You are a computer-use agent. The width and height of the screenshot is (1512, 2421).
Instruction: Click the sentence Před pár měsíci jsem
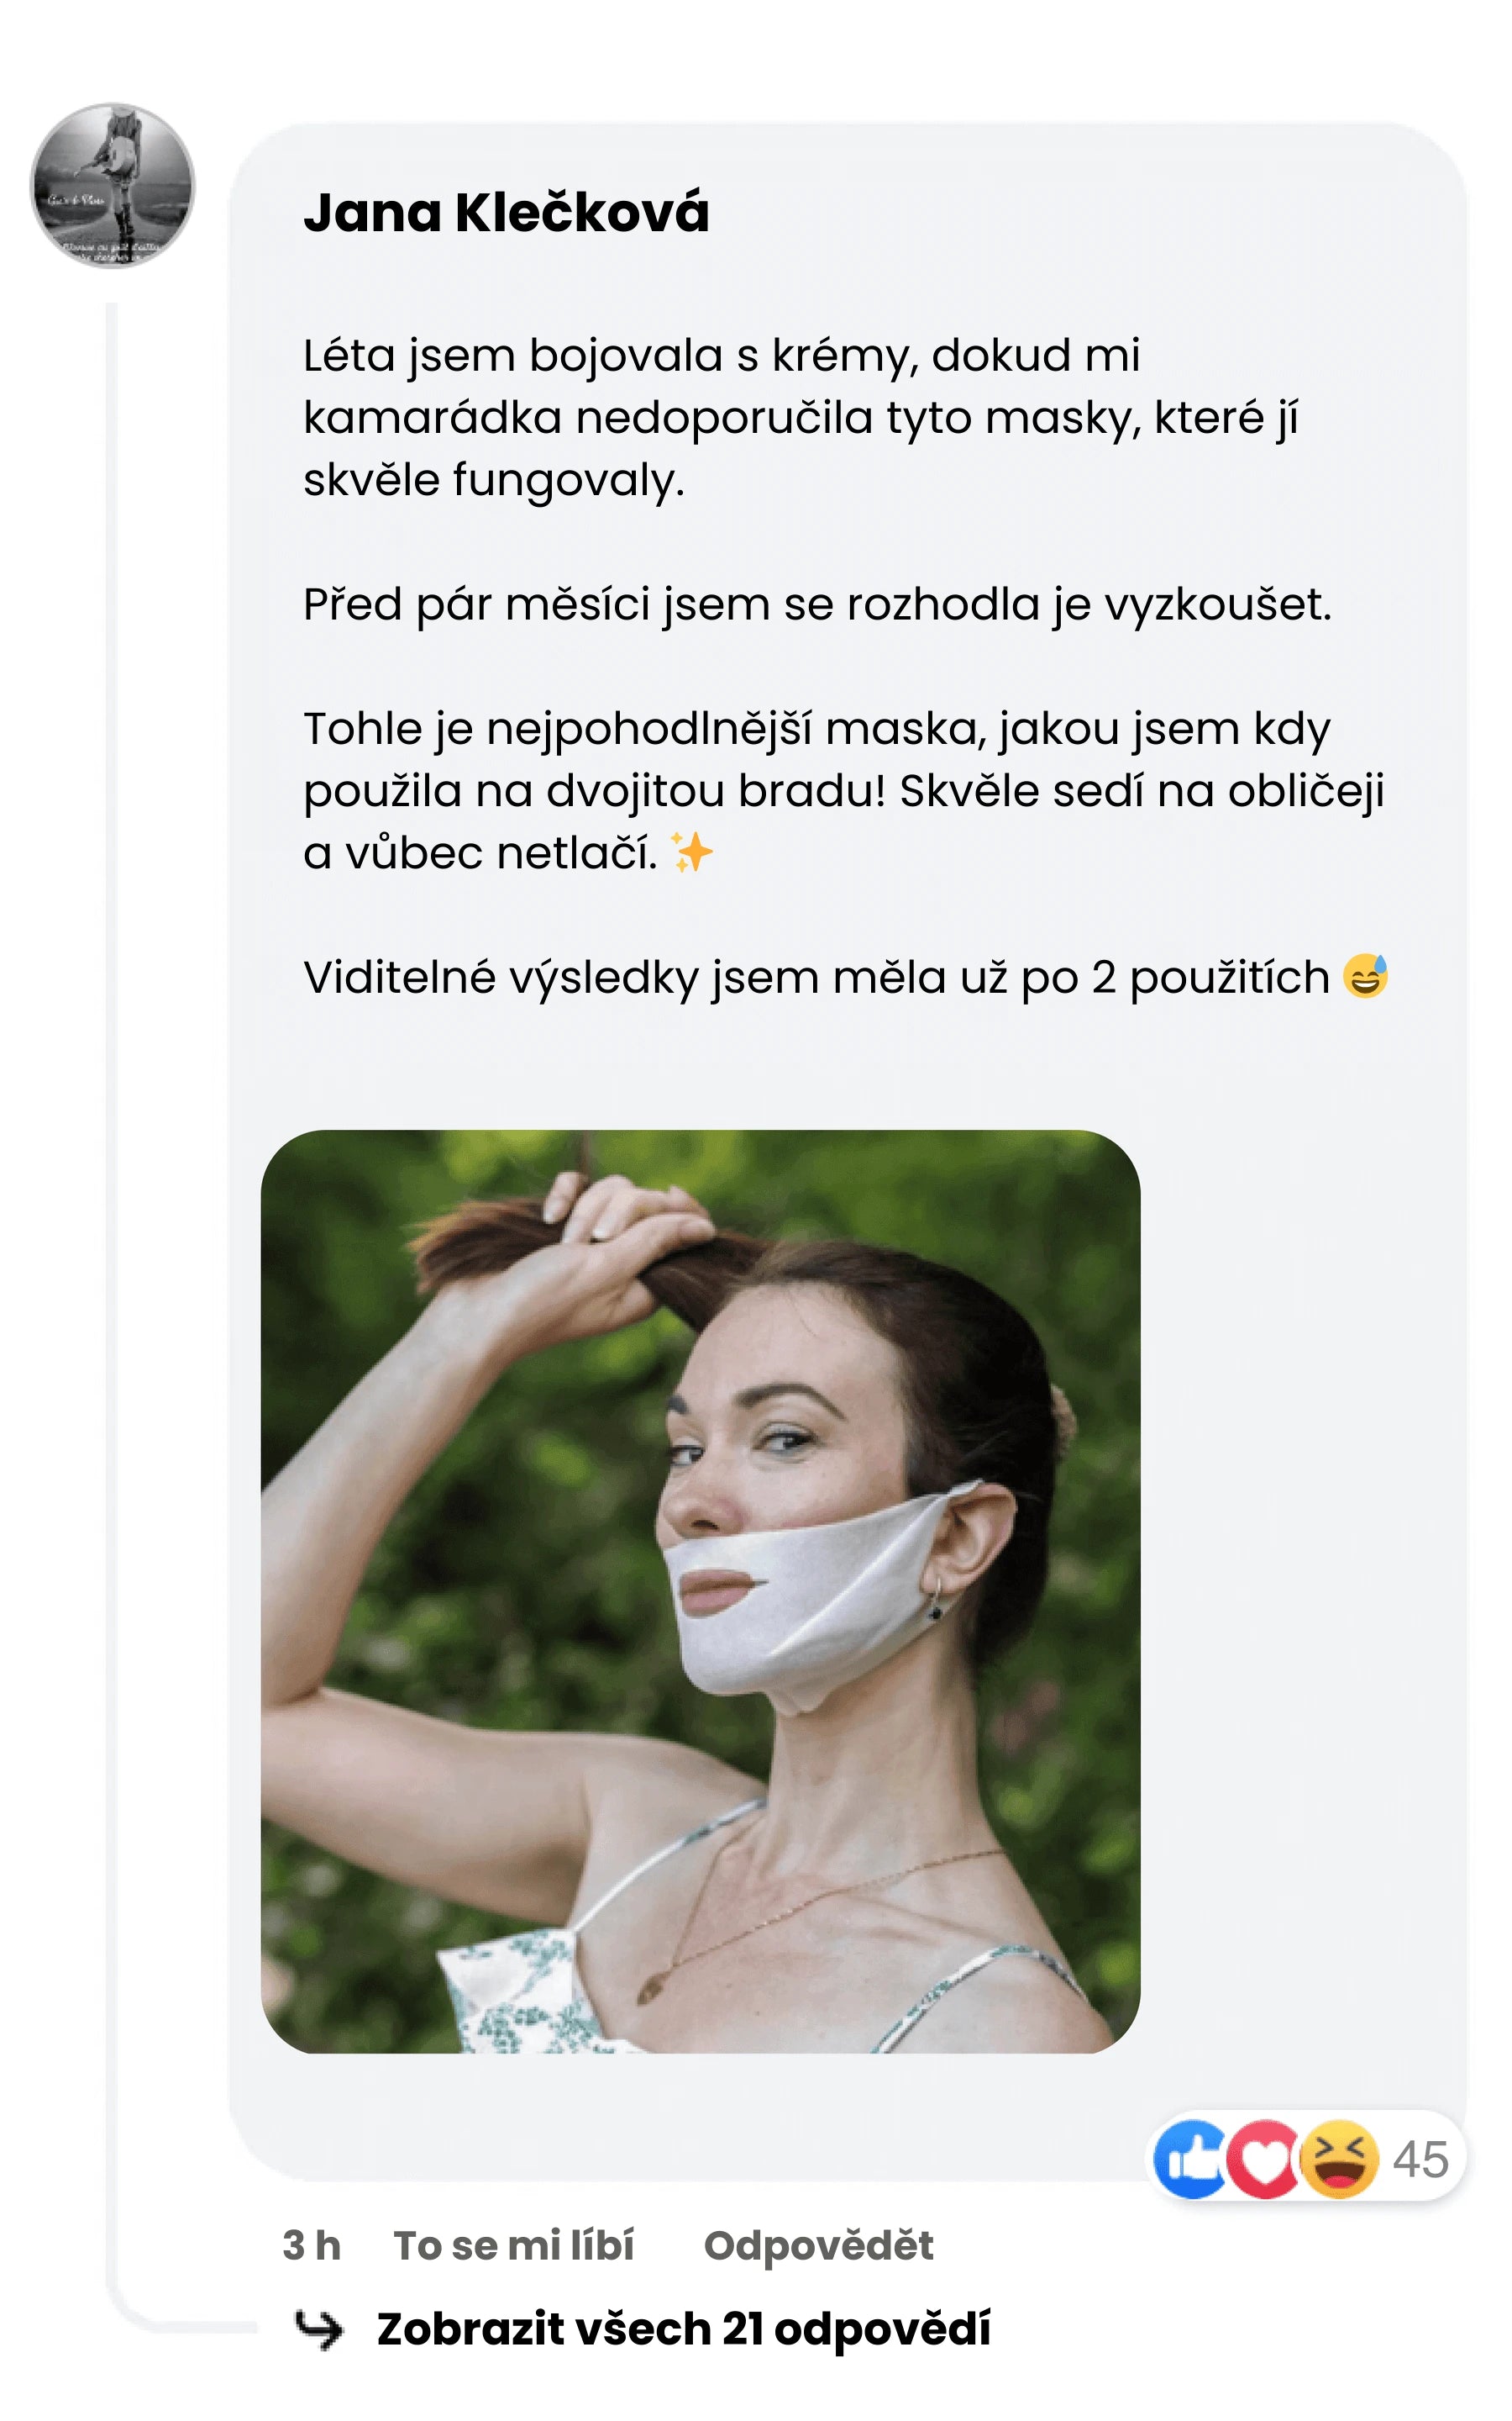click(x=818, y=605)
